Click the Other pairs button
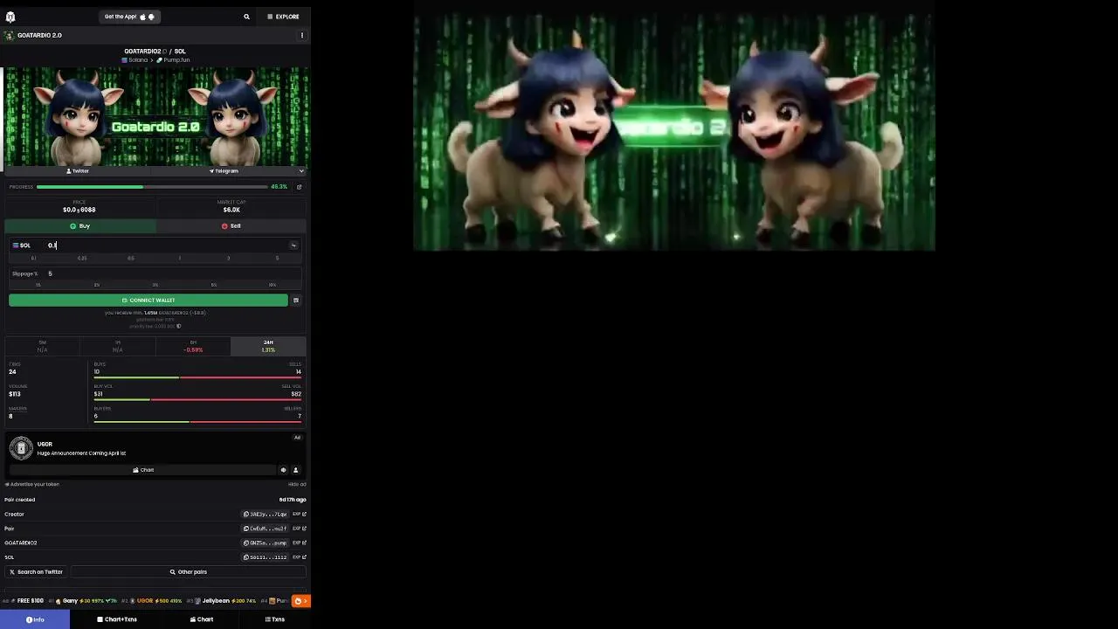 (189, 572)
